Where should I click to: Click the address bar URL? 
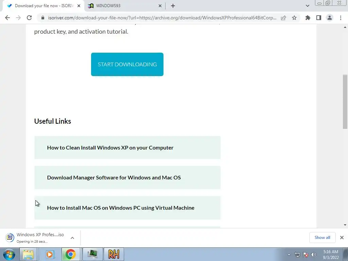(162, 18)
